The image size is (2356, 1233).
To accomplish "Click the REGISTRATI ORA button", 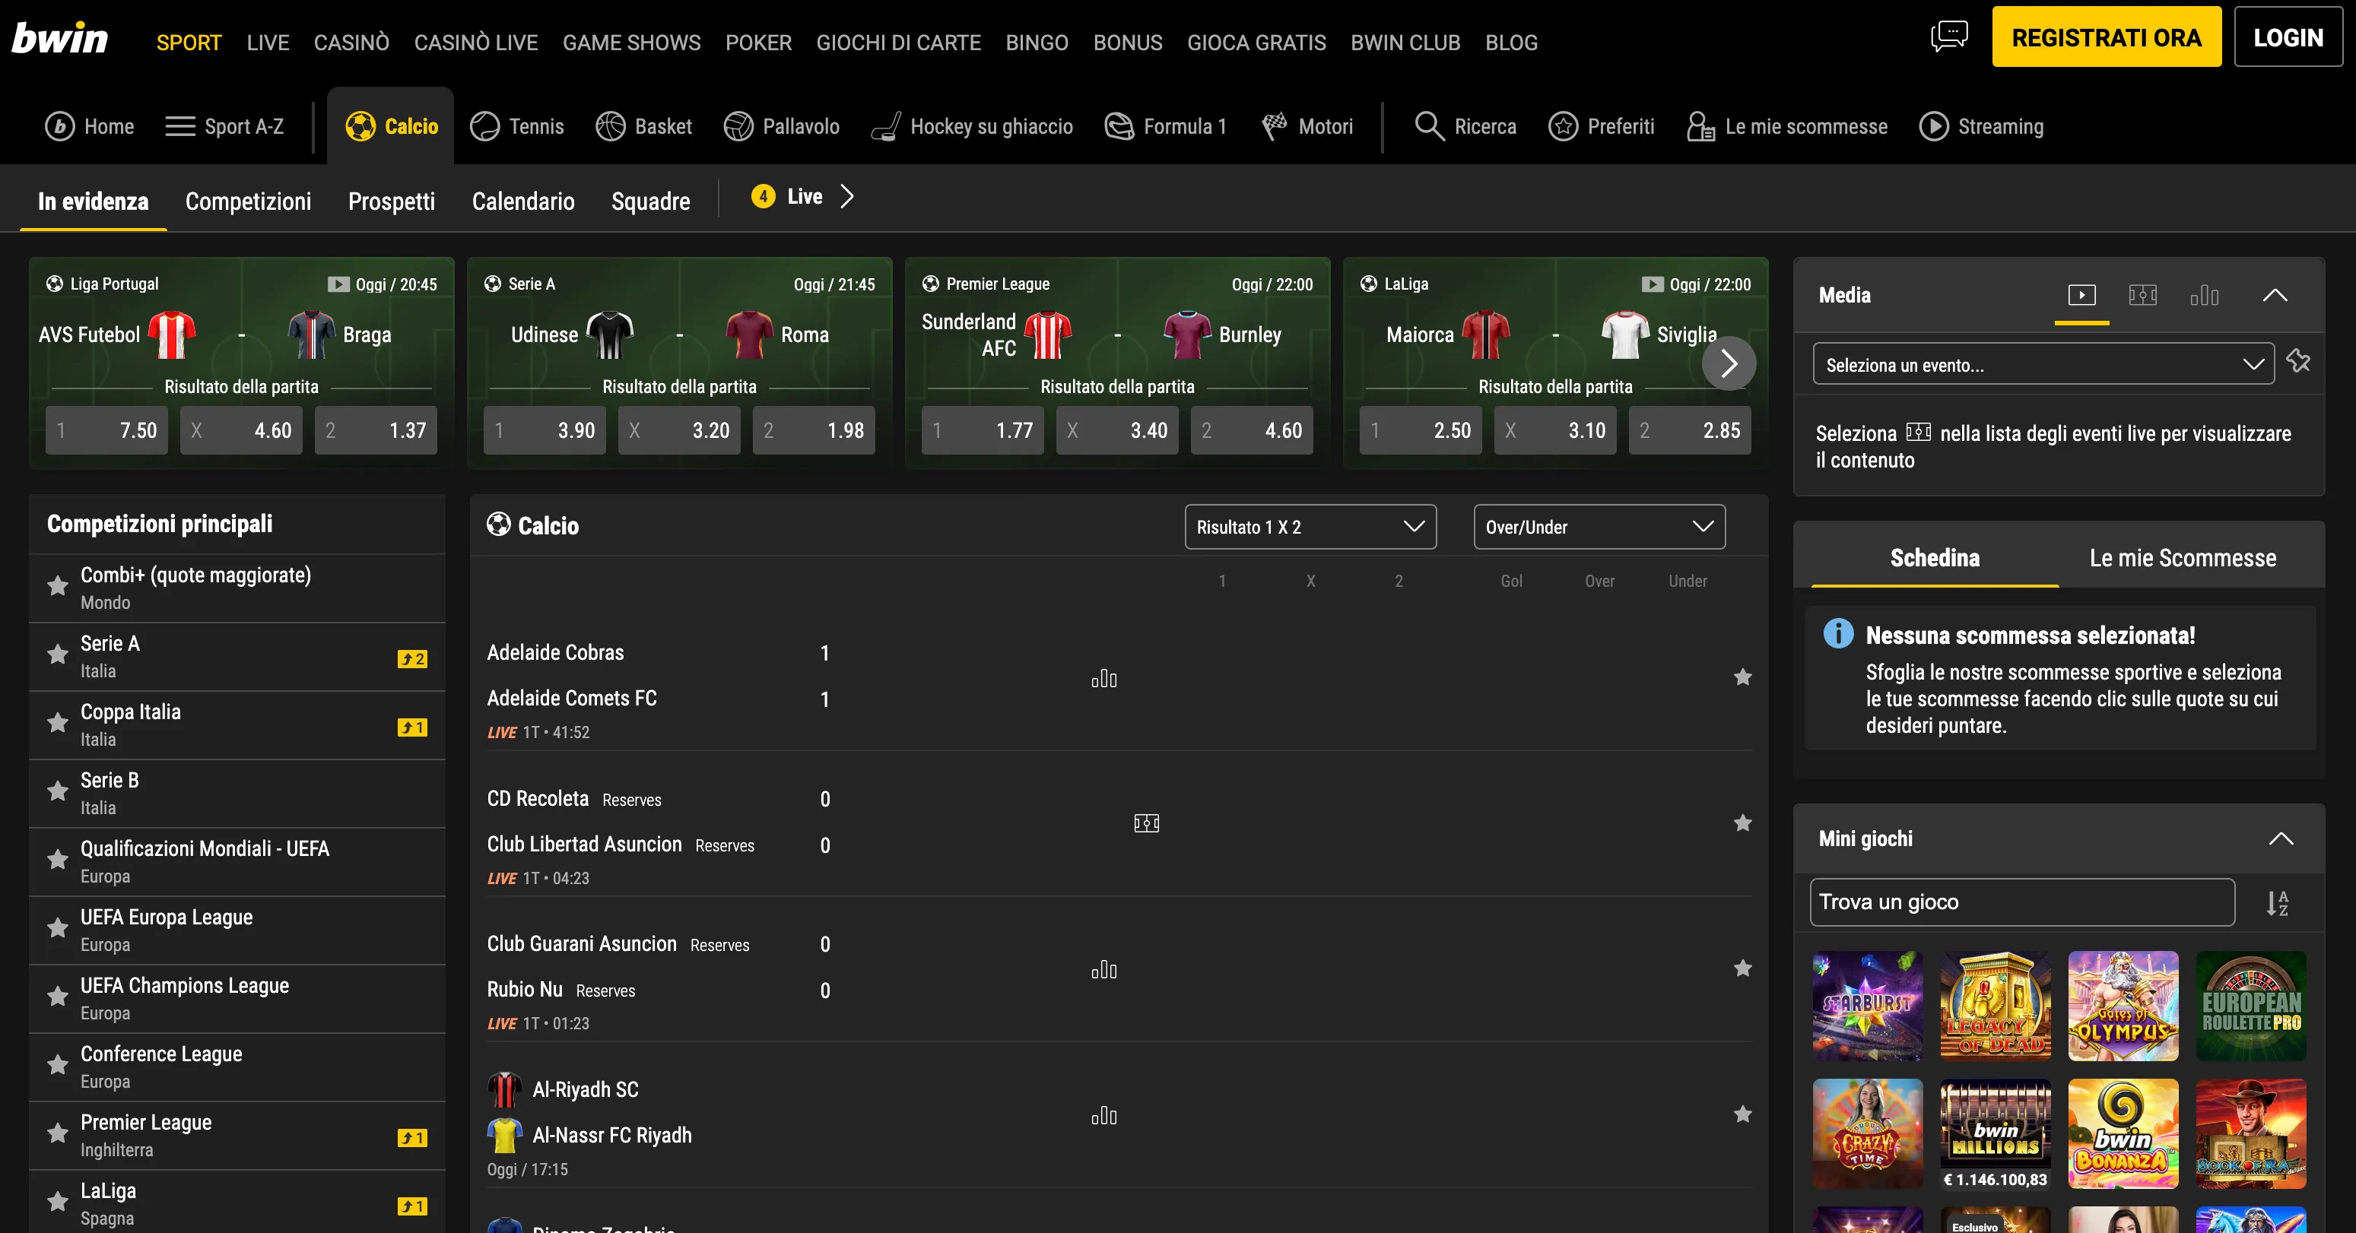I will tap(2105, 37).
